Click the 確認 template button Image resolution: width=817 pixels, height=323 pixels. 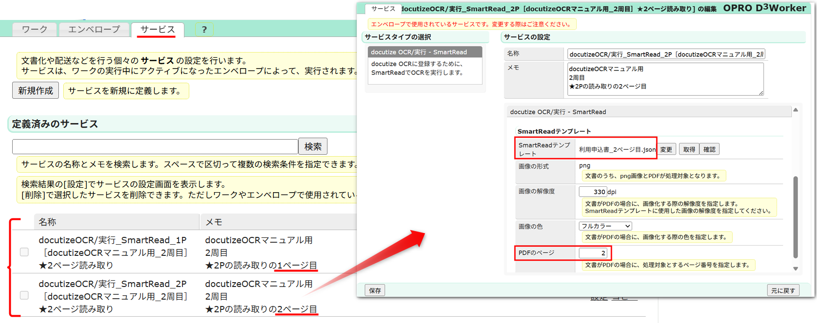[x=709, y=149]
